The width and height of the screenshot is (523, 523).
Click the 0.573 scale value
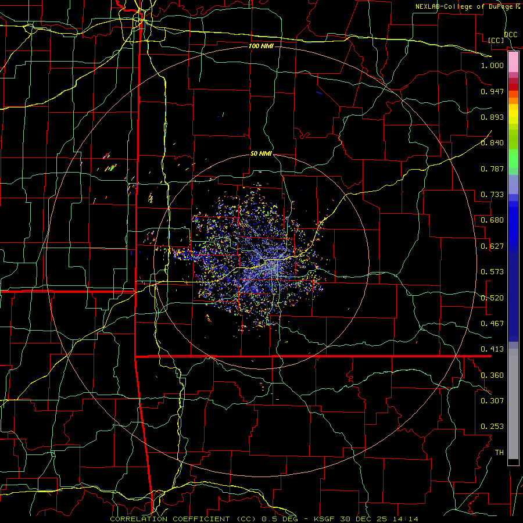click(x=492, y=272)
